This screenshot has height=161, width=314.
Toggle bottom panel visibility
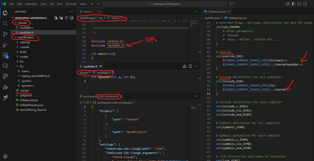point(299,4)
